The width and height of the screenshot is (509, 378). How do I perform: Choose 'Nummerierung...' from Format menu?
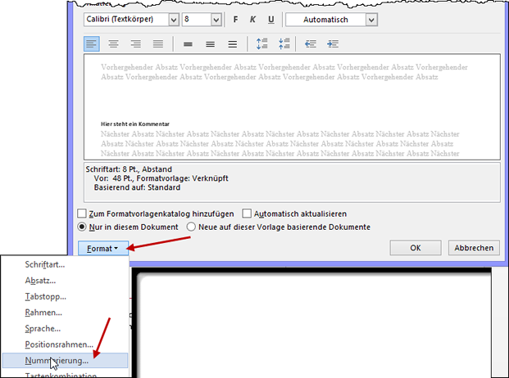pos(57,360)
